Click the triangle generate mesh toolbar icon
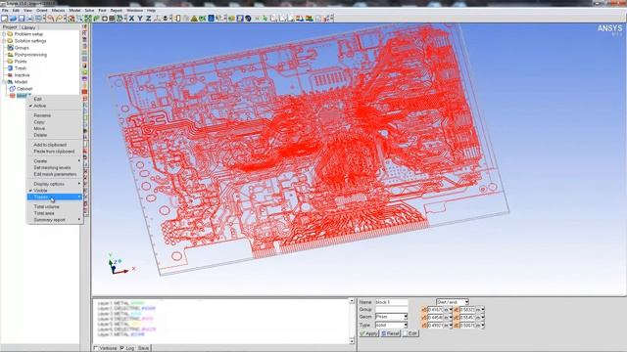 coord(194,19)
